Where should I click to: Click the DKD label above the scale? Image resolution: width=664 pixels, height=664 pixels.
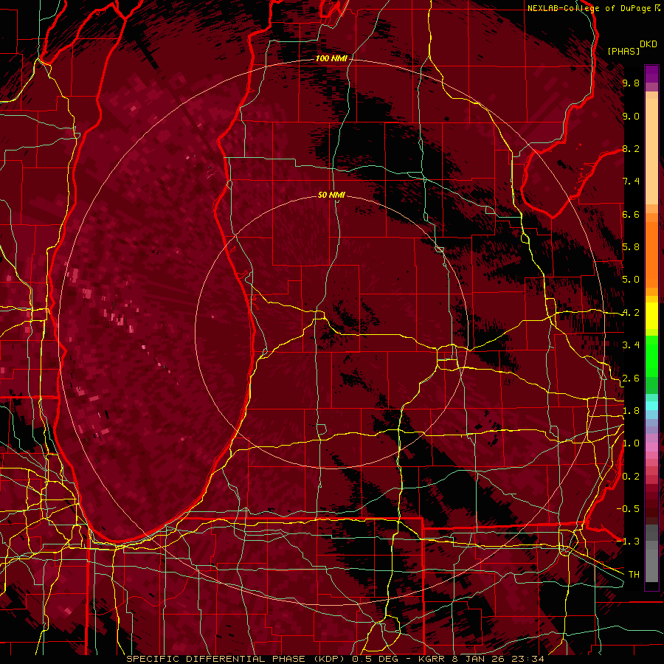click(x=649, y=44)
